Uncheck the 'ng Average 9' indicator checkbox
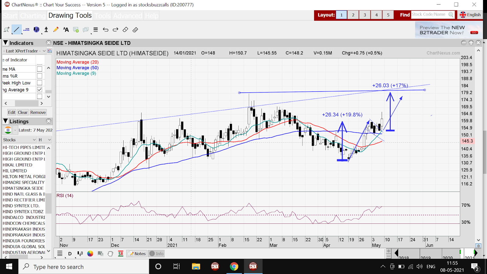The height and width of the screenshot is (274, 487). click(40, 90)
